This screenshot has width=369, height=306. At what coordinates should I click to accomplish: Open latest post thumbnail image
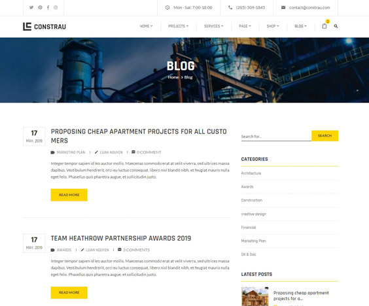[255, 296]
